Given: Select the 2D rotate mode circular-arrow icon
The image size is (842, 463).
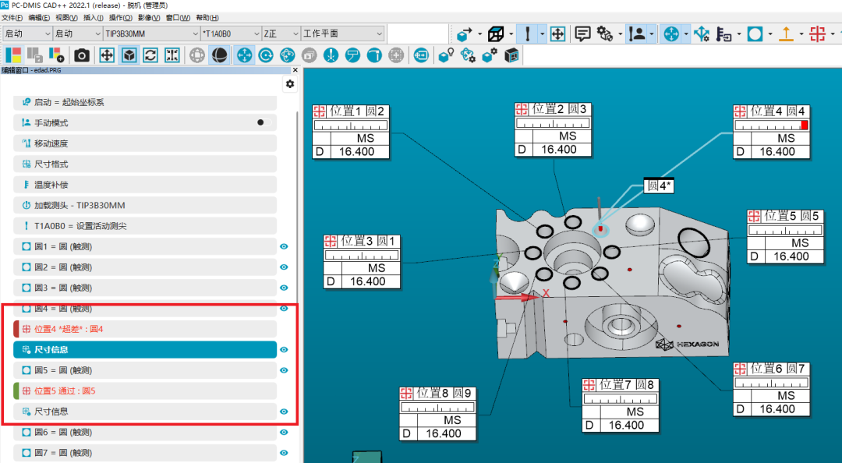Looking at the screenshot, I should (266, 55).
